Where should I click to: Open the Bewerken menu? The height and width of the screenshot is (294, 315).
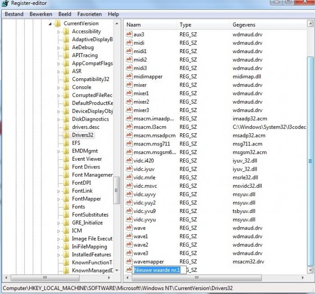pyautogui.click(x=41, y=14)
